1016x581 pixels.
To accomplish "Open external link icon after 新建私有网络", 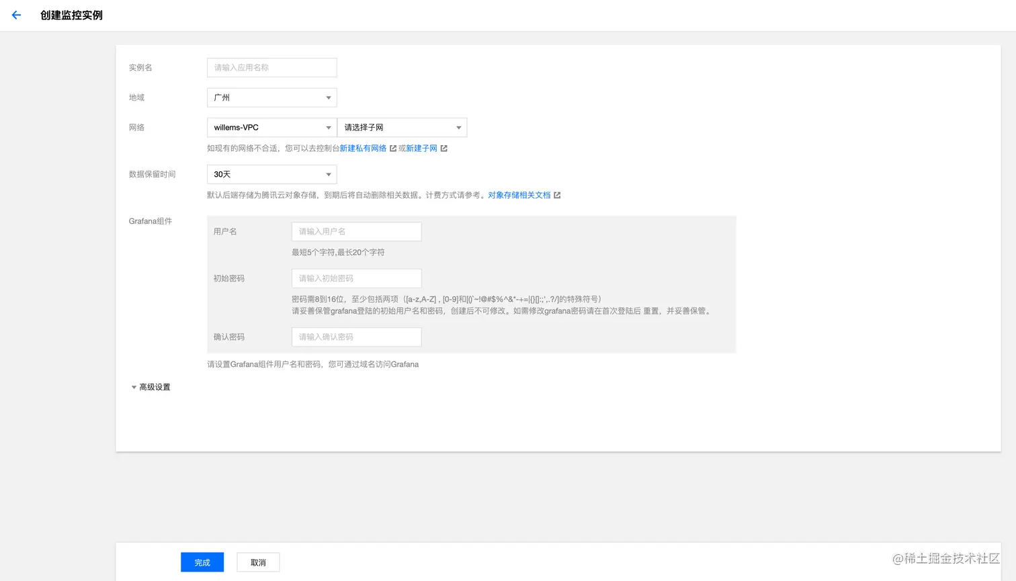I will [393, 148].
